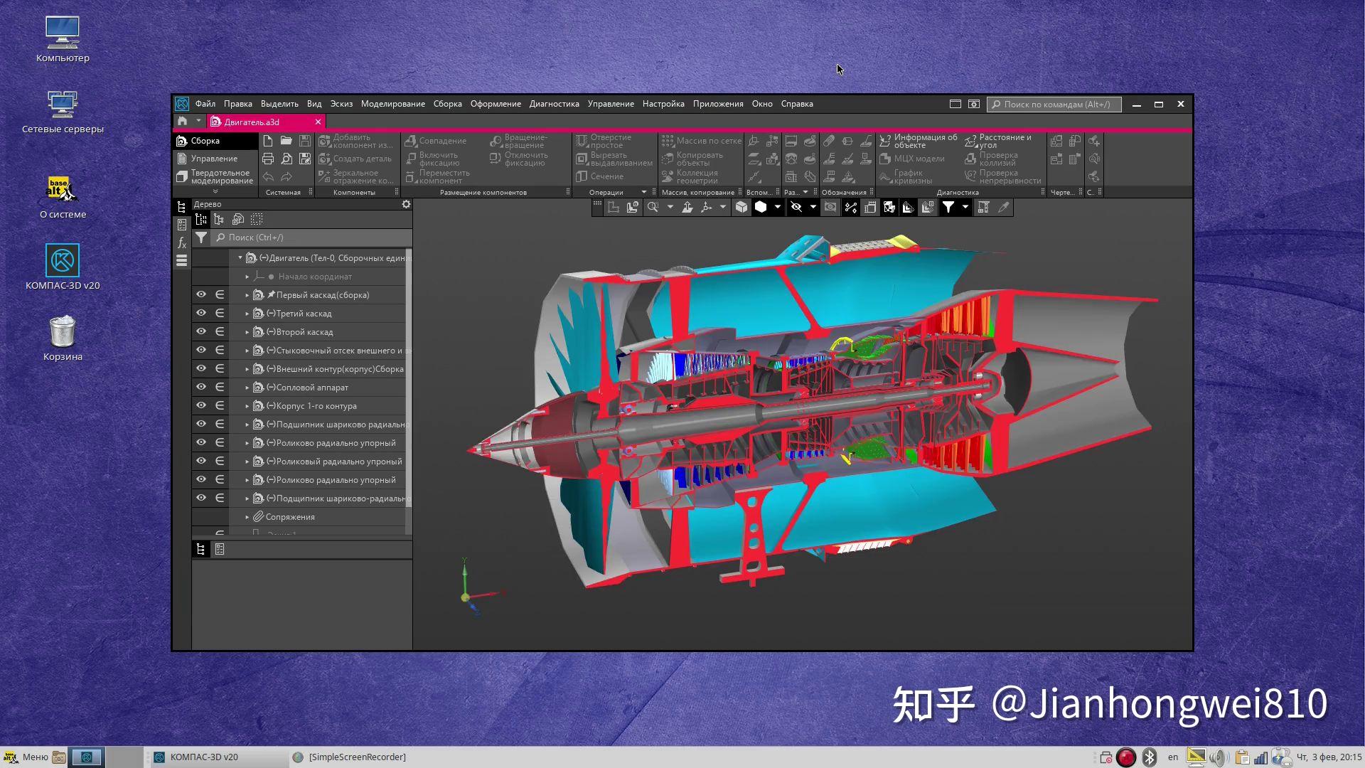Select the filter icon in the view toolbar
The height and width of the screenshot is (768, 1365).
(x=950, y=207)
